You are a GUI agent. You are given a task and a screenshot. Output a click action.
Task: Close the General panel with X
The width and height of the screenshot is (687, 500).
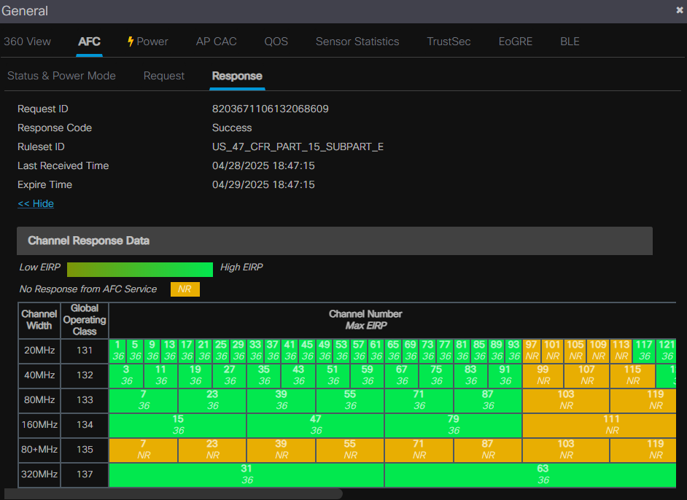pos(680,10)
